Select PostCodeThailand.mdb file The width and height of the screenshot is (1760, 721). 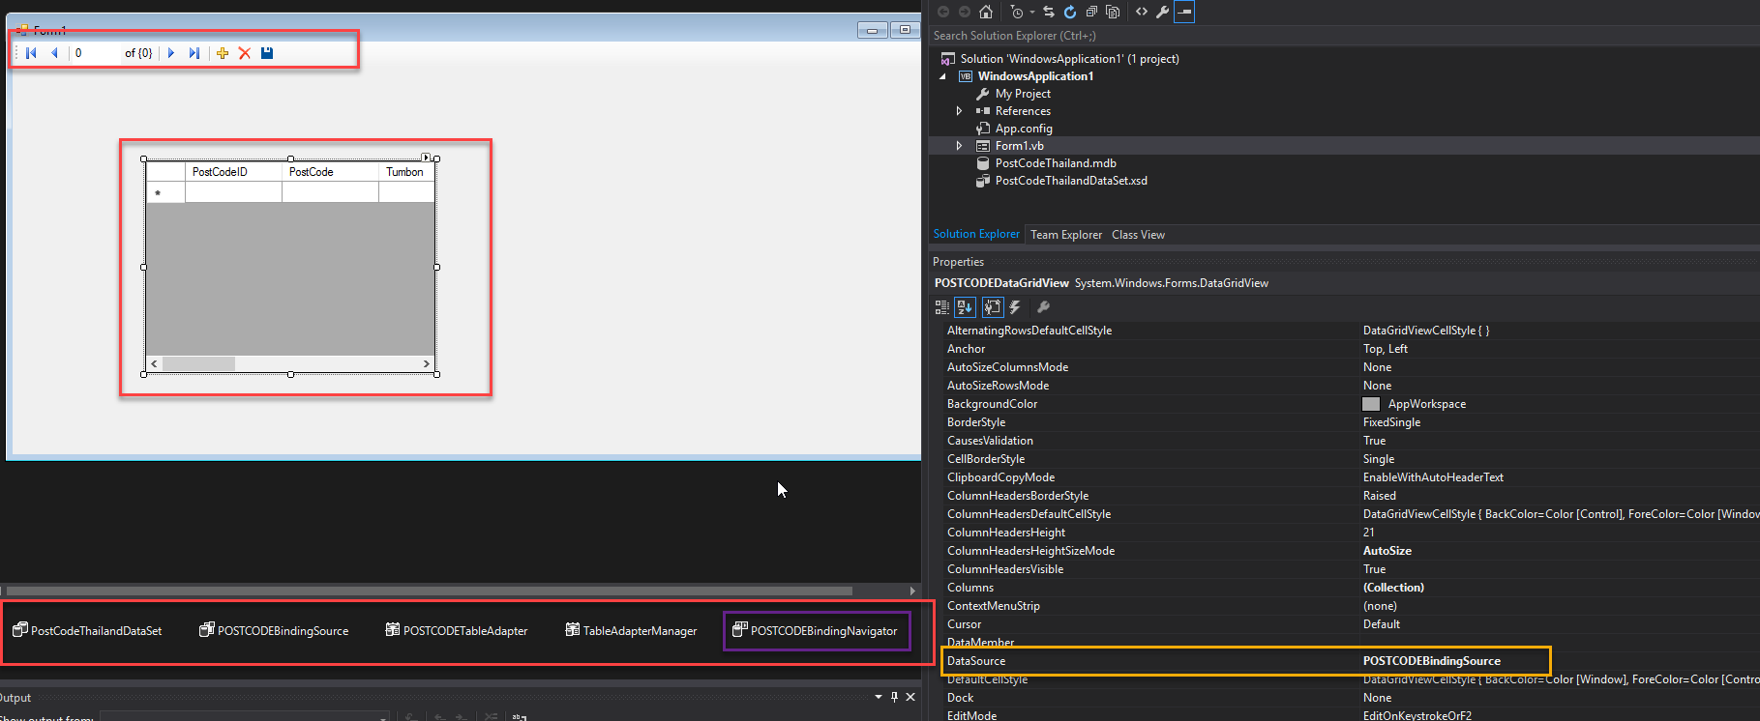tap(1056, 163)
